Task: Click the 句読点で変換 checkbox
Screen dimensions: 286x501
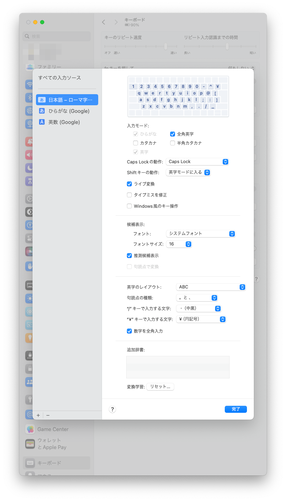Action: tap(129, 267)
